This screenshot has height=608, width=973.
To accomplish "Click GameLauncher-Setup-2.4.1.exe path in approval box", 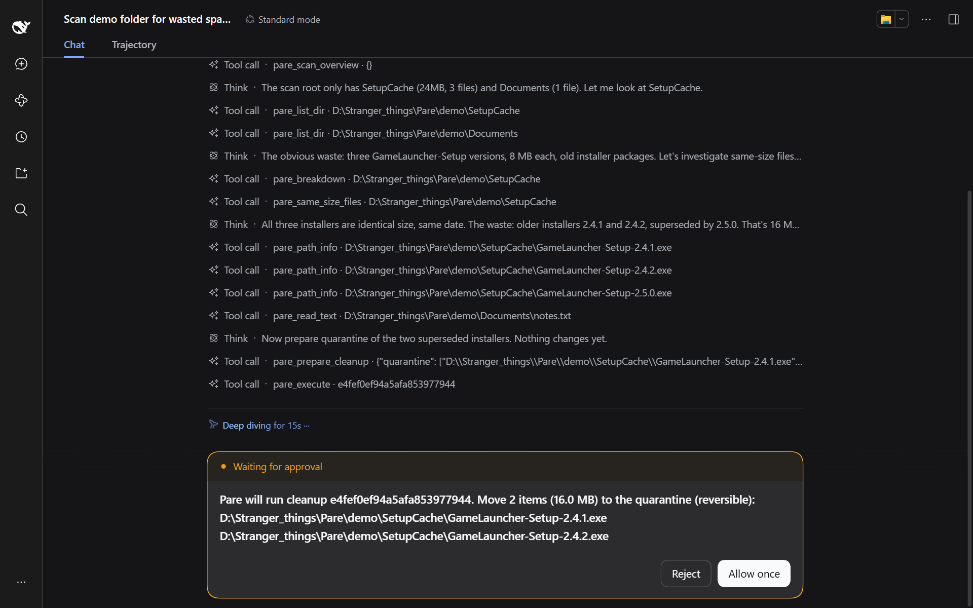I will [413, 518].
